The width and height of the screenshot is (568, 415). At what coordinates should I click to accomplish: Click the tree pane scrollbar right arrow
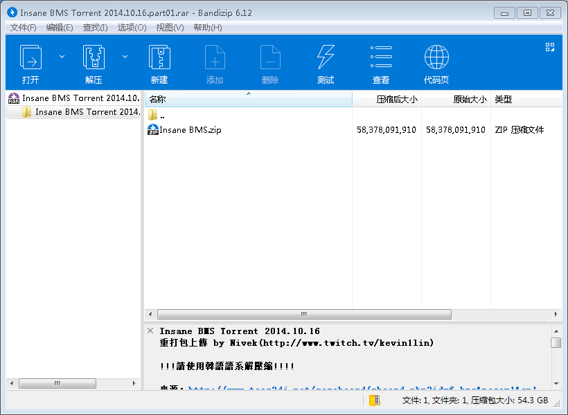134,383
